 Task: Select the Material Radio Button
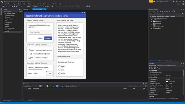point(29,50)
